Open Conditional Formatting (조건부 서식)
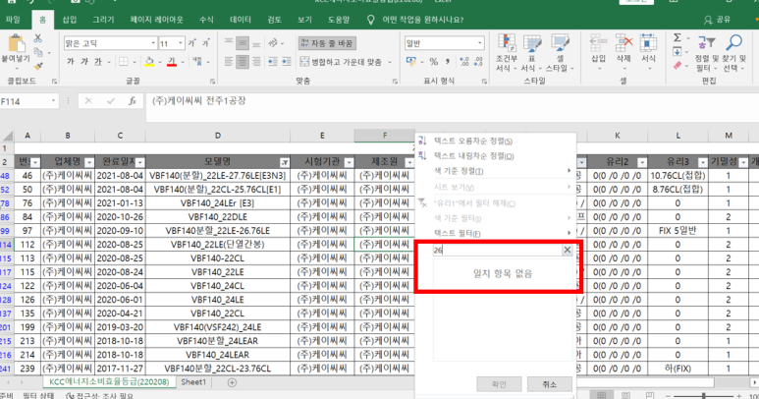Image resolution: width=759 pixels, height=399 pixels. coord(507,53)
